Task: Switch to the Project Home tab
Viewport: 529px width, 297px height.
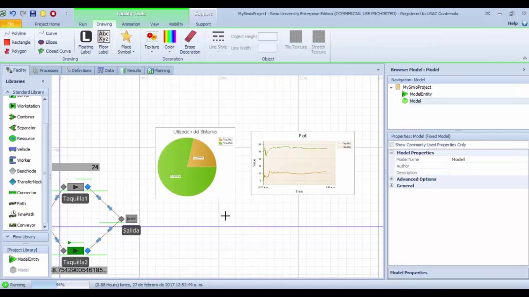Action: click(47, 24)
